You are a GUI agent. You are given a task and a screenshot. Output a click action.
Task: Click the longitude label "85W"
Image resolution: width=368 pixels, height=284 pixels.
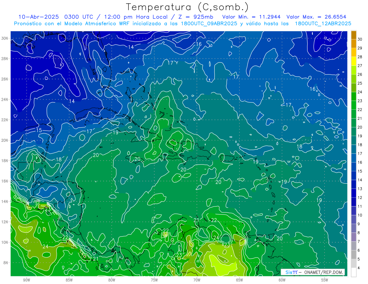point(69,280)
